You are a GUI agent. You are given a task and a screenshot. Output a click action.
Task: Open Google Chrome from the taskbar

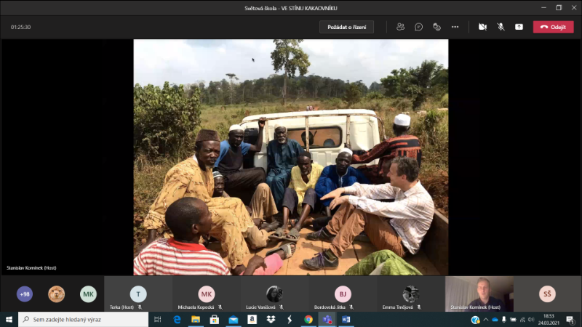click(308, 320)
